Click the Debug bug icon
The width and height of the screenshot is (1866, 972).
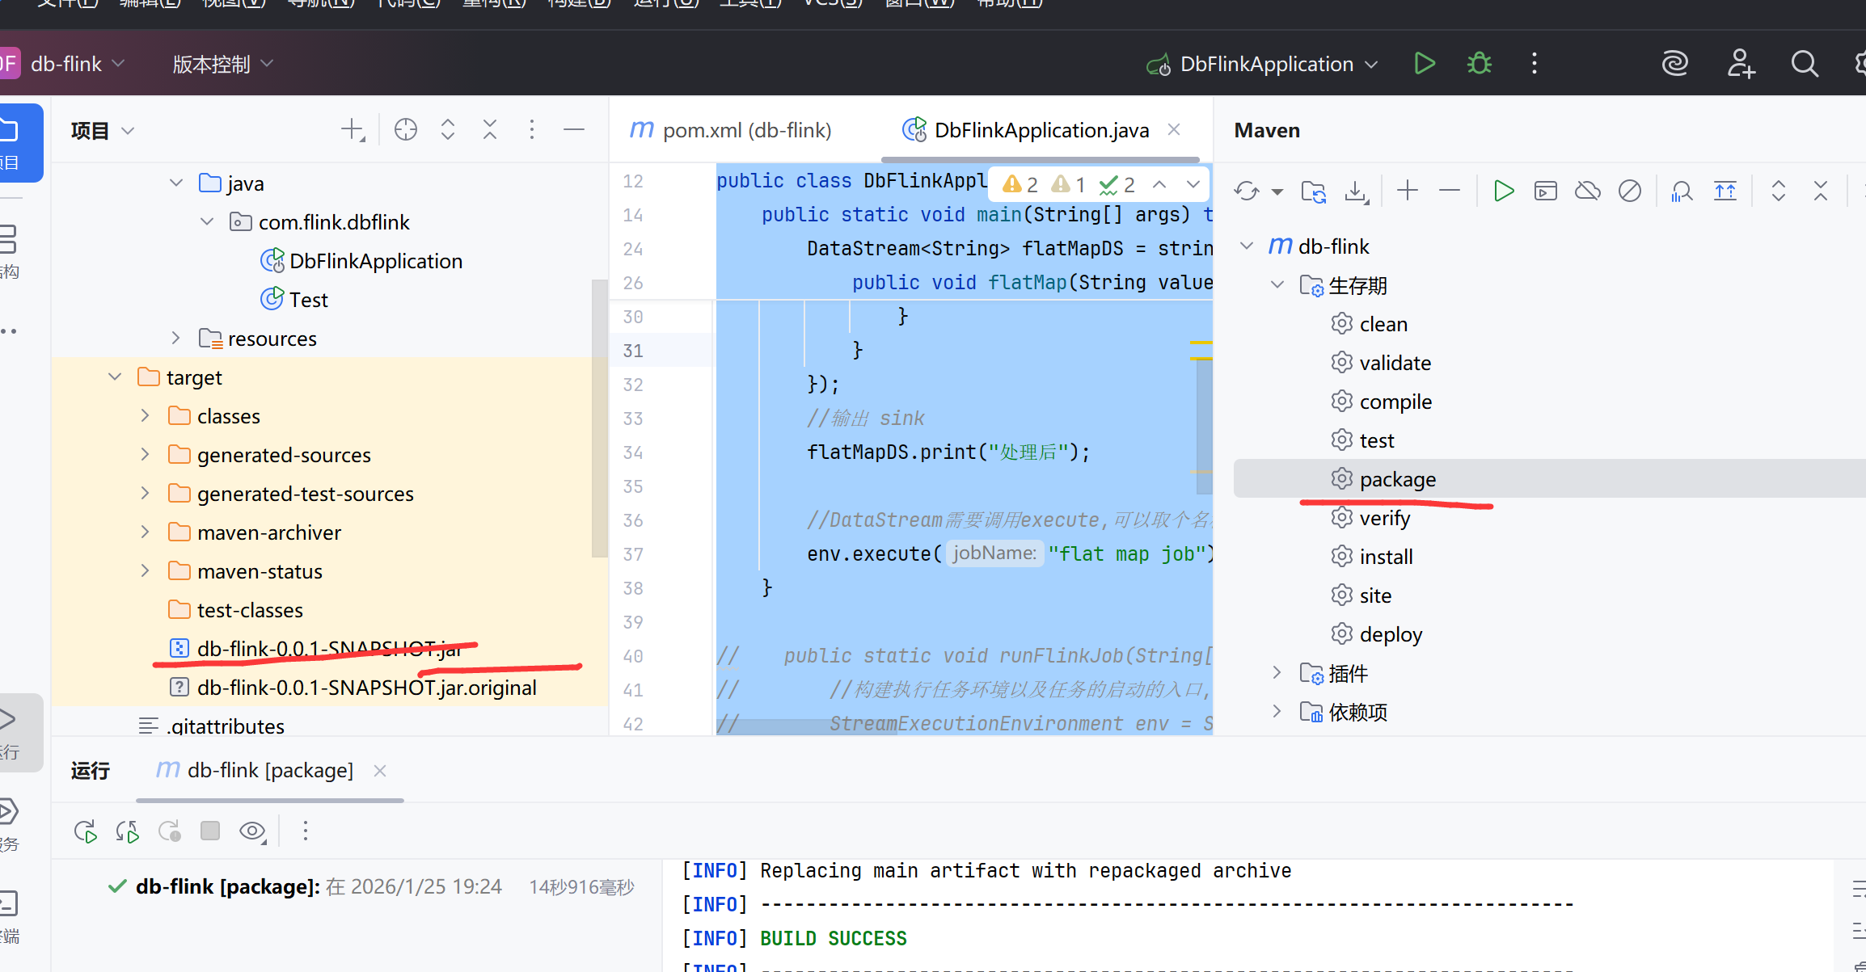1480,64
